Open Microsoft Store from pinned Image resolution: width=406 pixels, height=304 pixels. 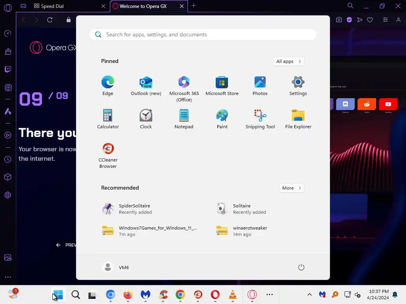(222, 86)
